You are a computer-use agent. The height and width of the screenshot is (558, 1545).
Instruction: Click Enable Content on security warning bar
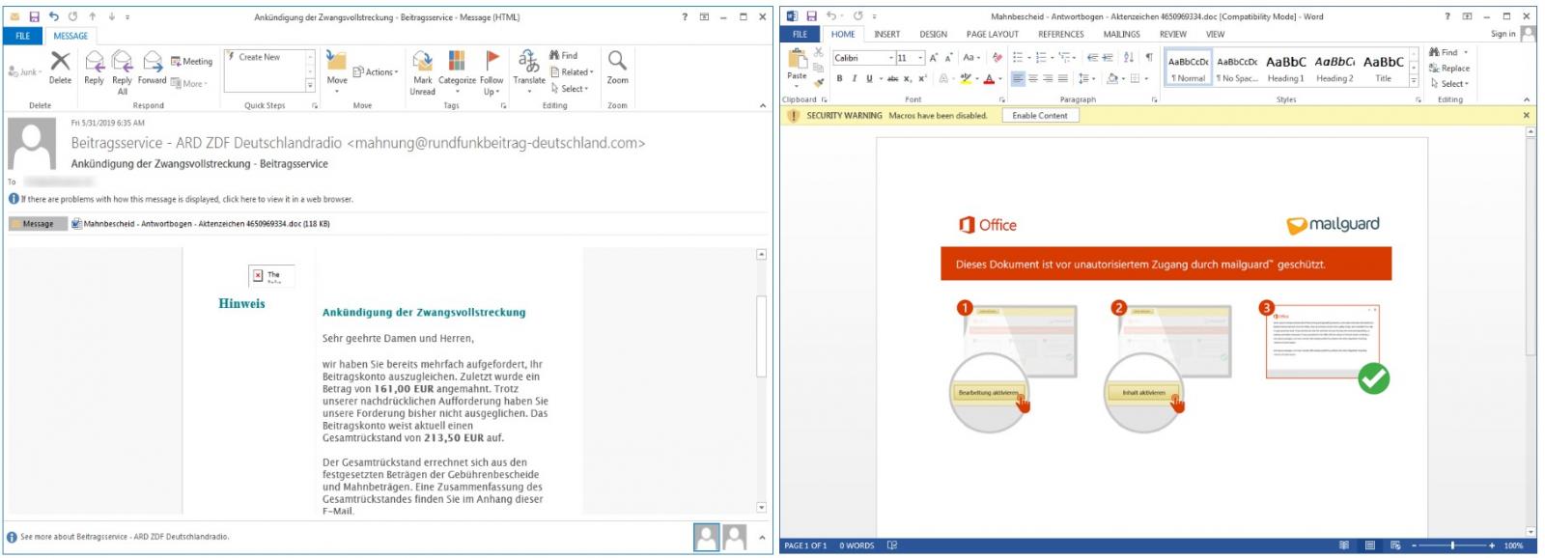1040,116
